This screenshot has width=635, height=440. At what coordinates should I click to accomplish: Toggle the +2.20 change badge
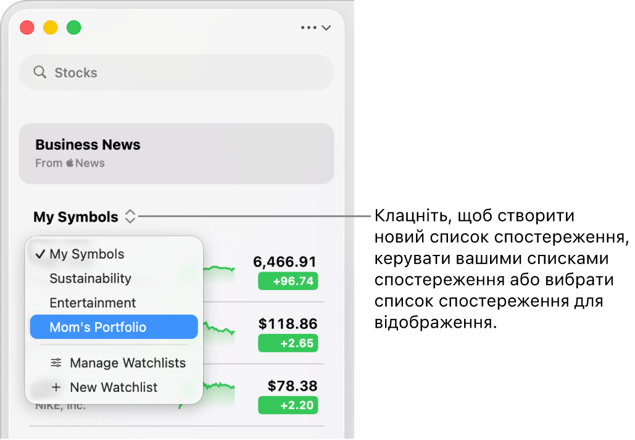pyautogui.click(x=288, y=405)
